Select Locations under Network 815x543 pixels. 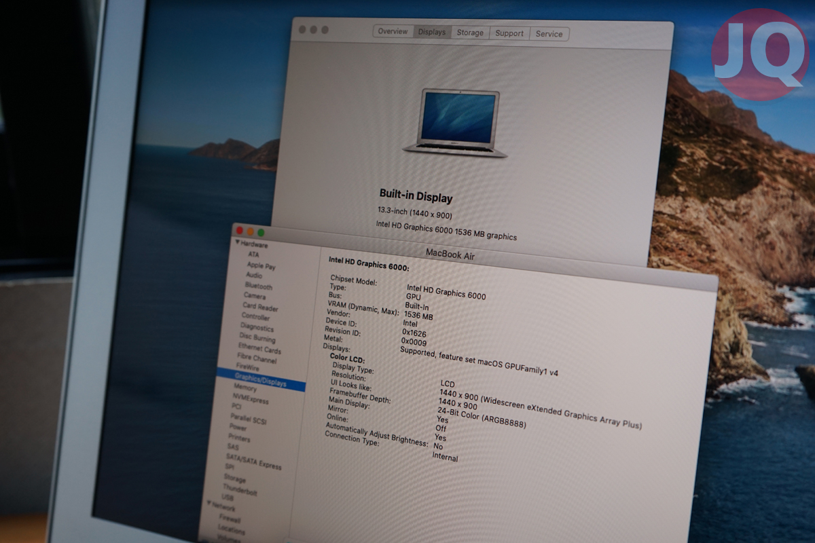[232, 529]
